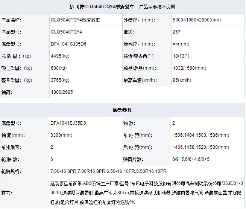Select rated mass value 600(kg)

[59, 68]
